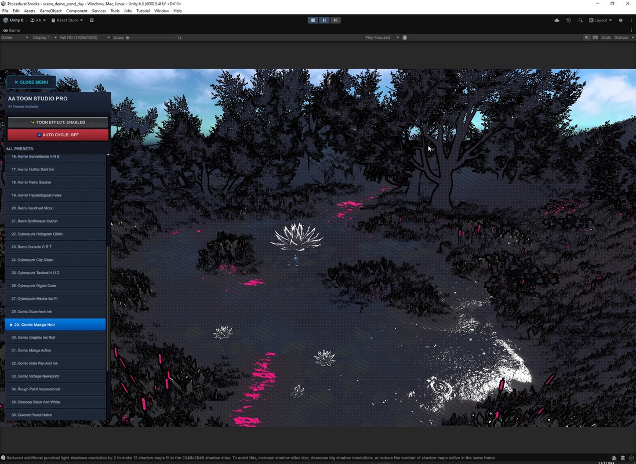Screen dimensions: 636x464
Task: Select preset 33 Comic Vintage Newsprint
Action: pyautogui.click(x=56, y=376)
